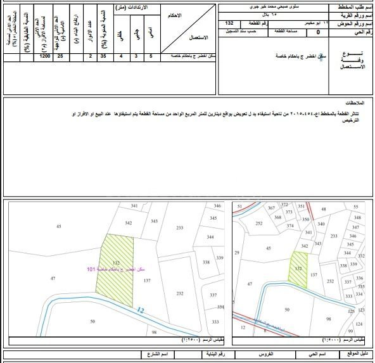375x363 pixels.
Task: Click the الملاحظات notes heading
Action: (x=355, y=103)
